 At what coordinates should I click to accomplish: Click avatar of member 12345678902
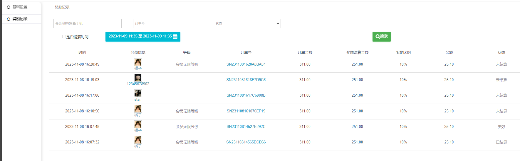click(x=138, y=78)
